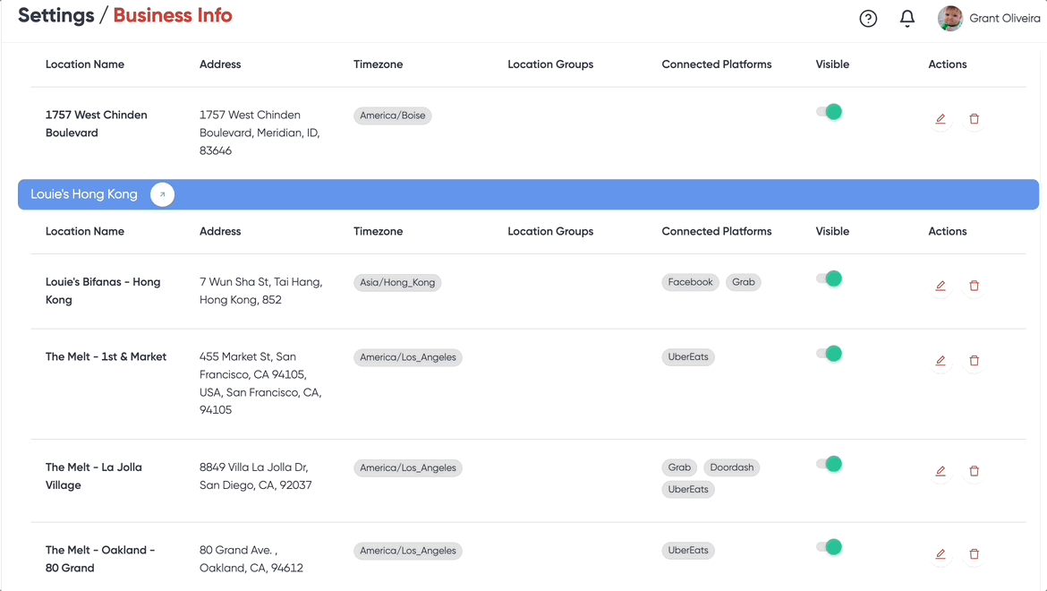
Task: Toggle visibility for Louie's Bifanas - Hong Kong
Action: (x=830, y=279)
